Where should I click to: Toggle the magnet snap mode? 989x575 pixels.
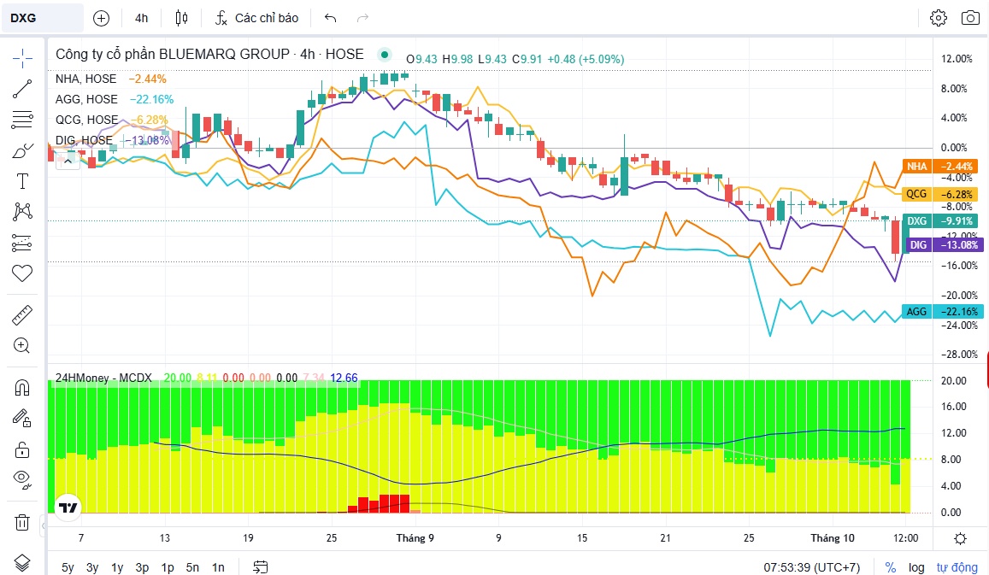(x=22, y=387)
